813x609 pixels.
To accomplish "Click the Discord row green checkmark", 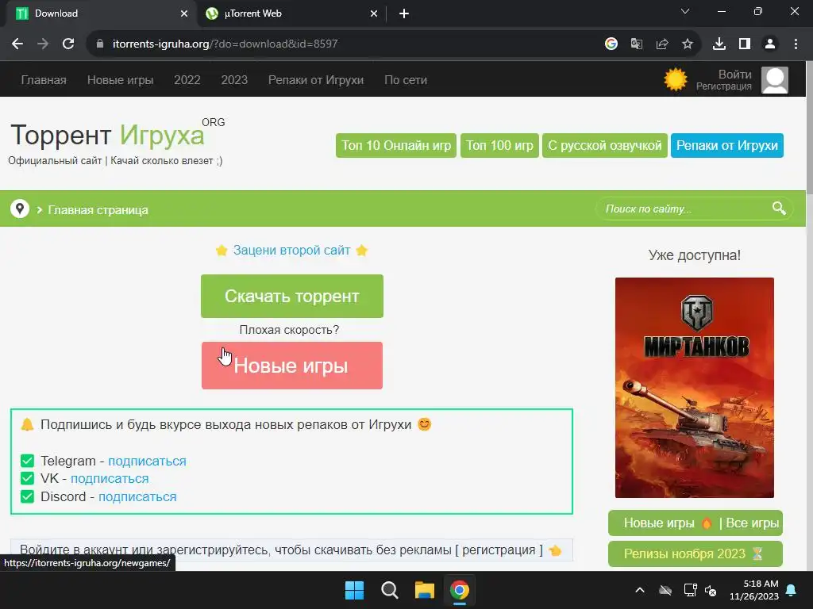I will click(x=28, y=496).
